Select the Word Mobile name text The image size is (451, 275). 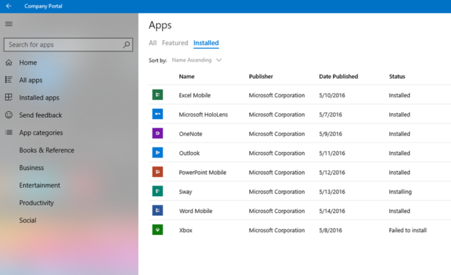tap(196, 211)
